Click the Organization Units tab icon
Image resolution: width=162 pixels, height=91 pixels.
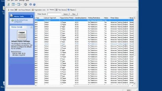point(33,10)
